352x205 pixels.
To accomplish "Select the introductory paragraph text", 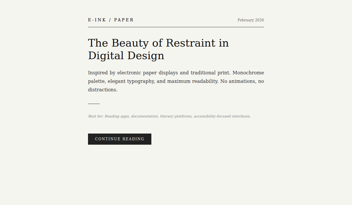I will pyautogui.click(x=176, y=81).
